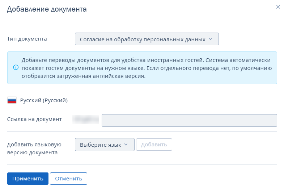Focus the Ссылка на документ input field
This screenshot has height=192, width=284.
(x=189, y=120)
